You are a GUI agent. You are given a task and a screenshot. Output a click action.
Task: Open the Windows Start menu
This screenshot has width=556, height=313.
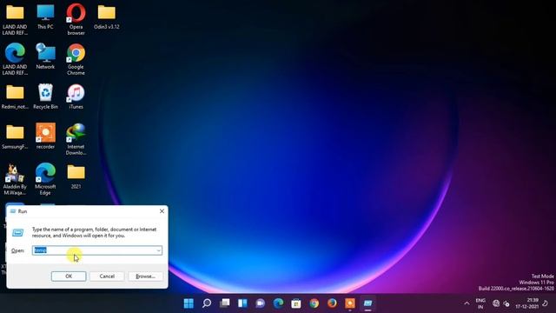(x=189, y=303)
